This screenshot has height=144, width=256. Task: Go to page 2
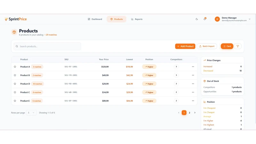(189, 113)
